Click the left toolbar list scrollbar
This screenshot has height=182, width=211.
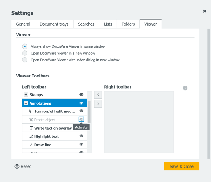(90, 111)
